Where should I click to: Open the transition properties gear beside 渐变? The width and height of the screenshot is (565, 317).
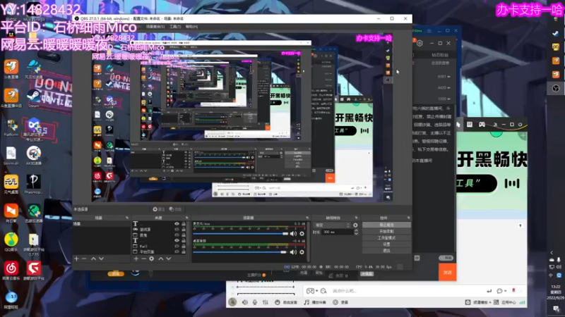point(355,225)
